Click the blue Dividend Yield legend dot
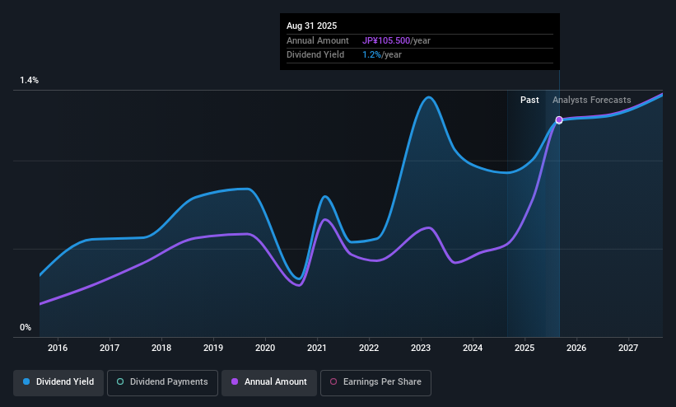 pyautogui.click(x=26, y=381)
